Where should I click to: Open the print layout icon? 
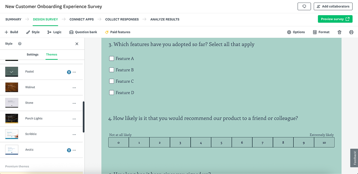click(351, 32)
